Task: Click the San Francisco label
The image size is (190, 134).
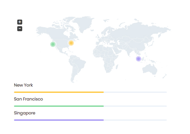Action: point(29,99)
